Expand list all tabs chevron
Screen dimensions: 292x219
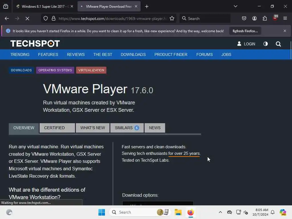point(235,6)
